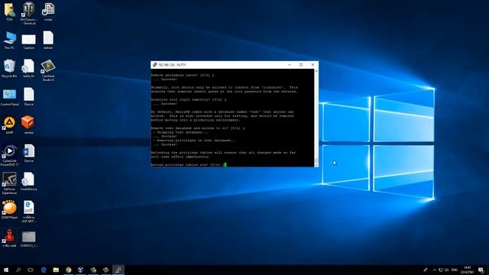489x275 pixels.
Task: Open the script file on the desktop
Action: tap(48, 12)
